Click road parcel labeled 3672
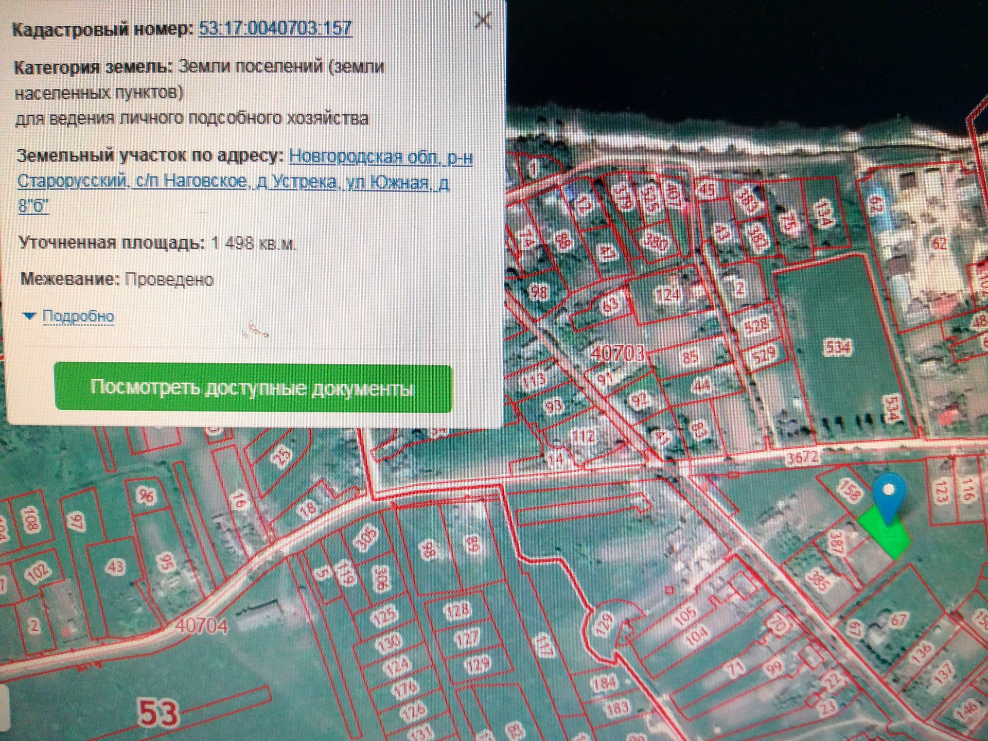Screen dimensions: 988x741 point(802,457)
